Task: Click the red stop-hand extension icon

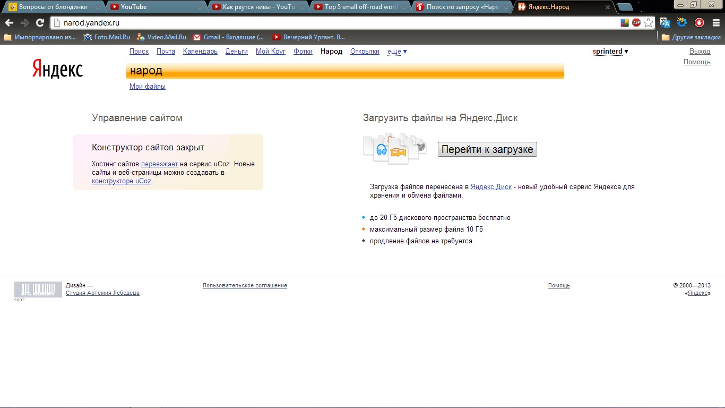Action: tap(699, 23)
